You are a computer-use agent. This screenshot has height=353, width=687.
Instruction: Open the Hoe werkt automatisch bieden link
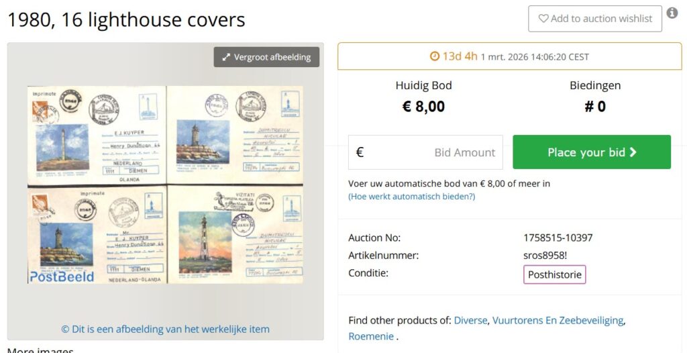coord(411,197)
